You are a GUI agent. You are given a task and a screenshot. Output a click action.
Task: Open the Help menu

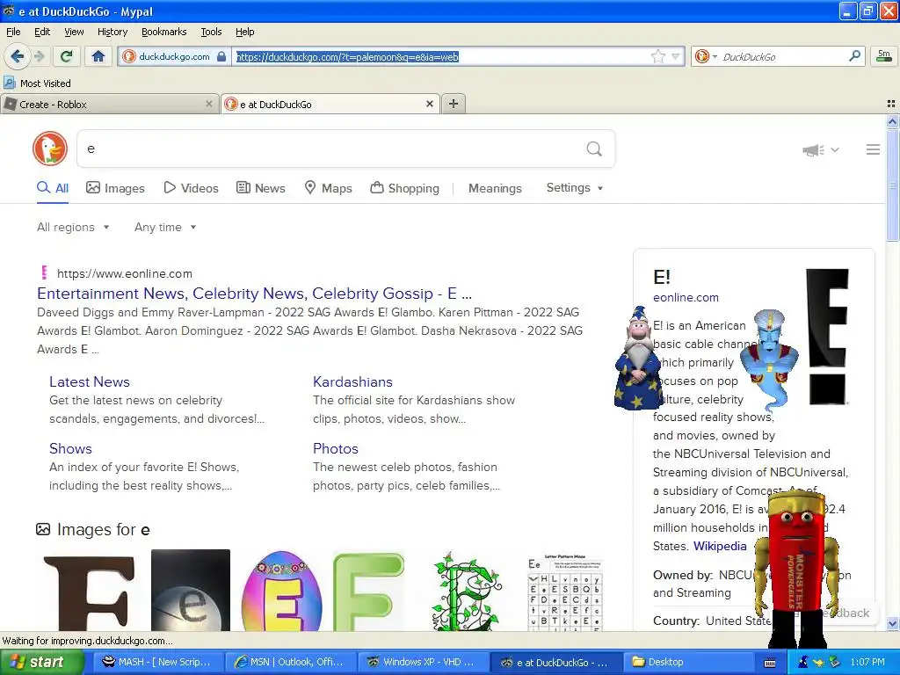(x=244, y=32)
